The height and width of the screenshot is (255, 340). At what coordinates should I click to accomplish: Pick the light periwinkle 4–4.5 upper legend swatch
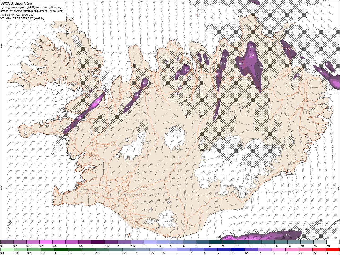(150, 242)
